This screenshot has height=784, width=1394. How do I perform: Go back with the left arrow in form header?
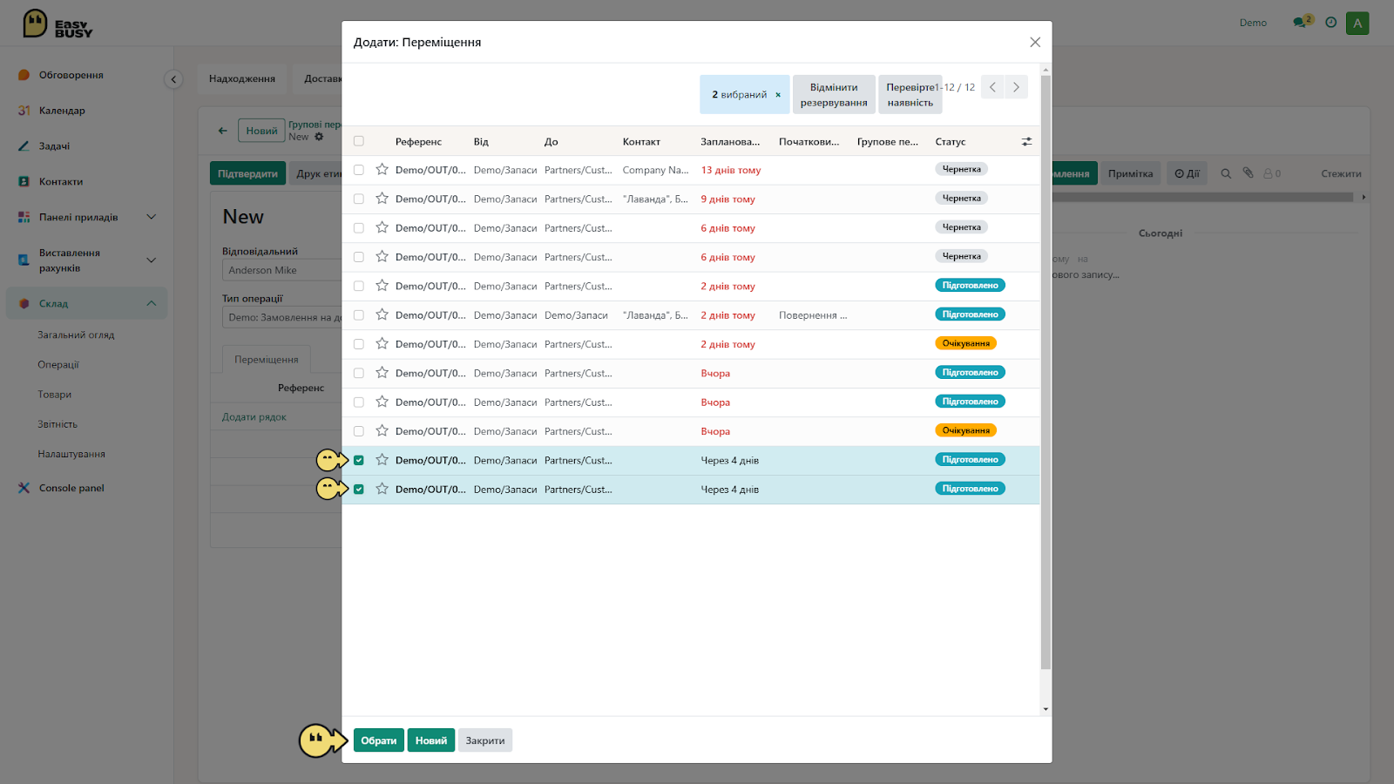tap(222, 131)
